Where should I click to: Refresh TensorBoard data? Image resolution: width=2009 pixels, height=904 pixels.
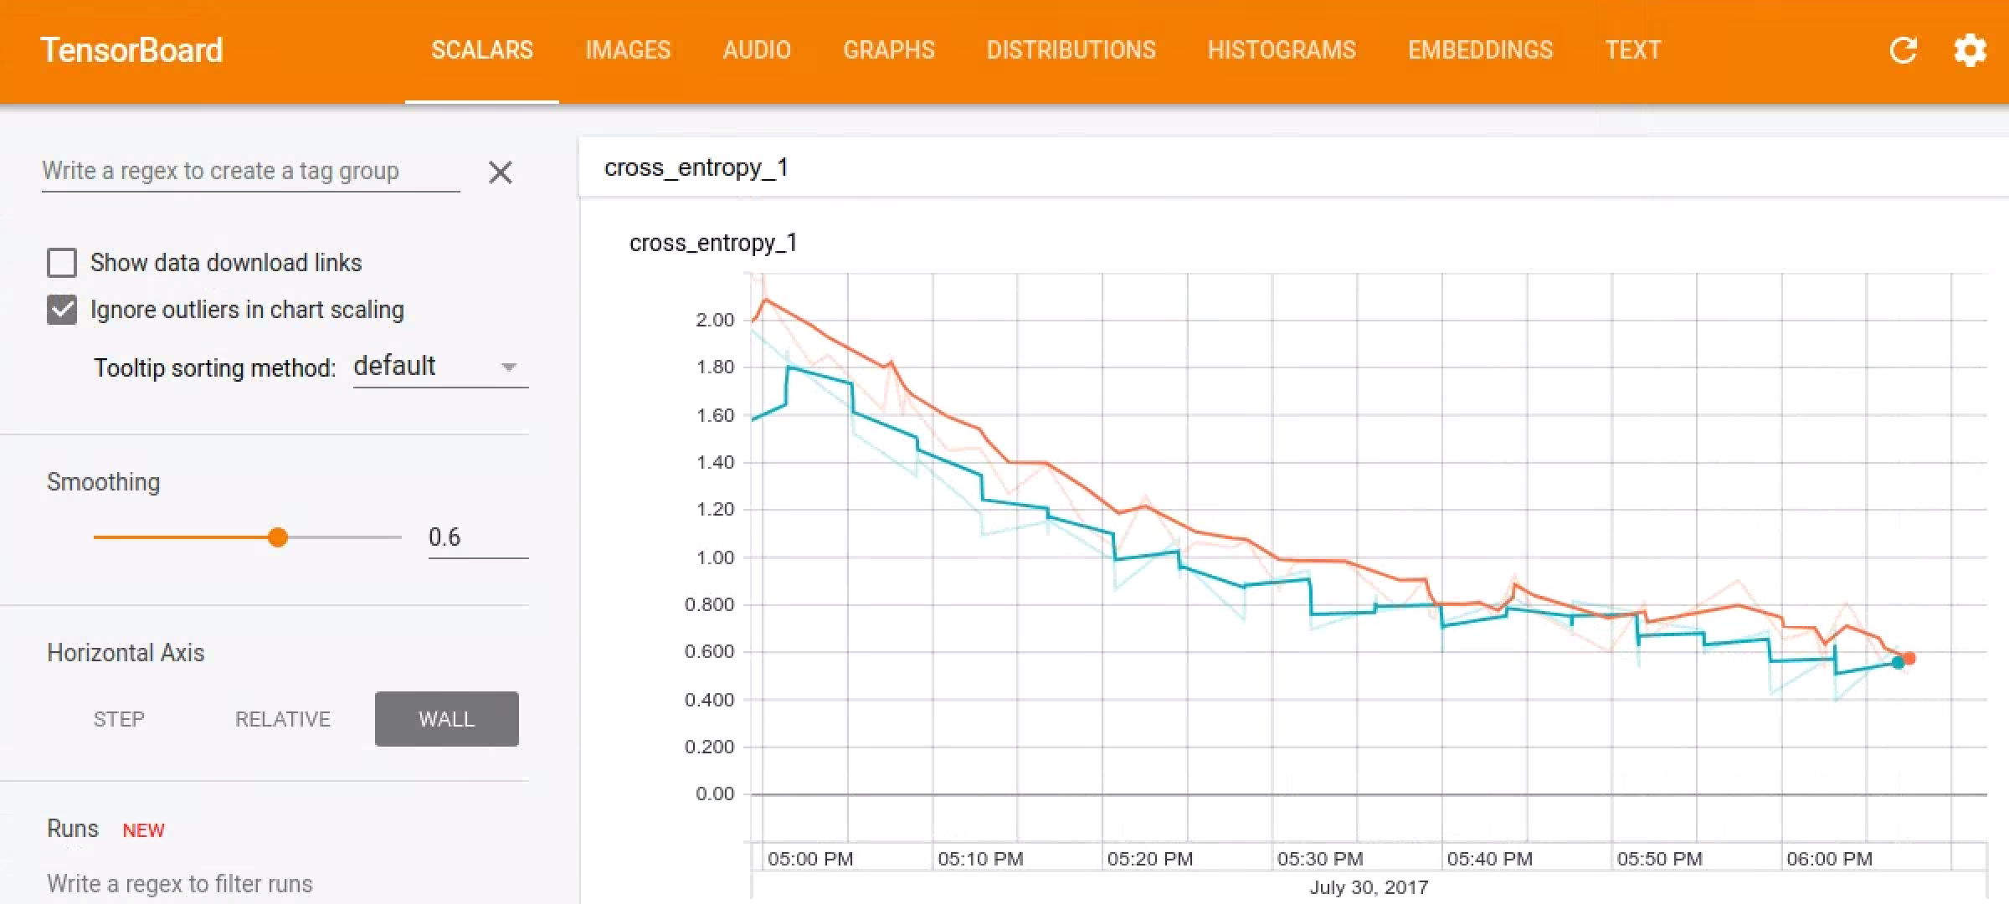(1904, 50)
